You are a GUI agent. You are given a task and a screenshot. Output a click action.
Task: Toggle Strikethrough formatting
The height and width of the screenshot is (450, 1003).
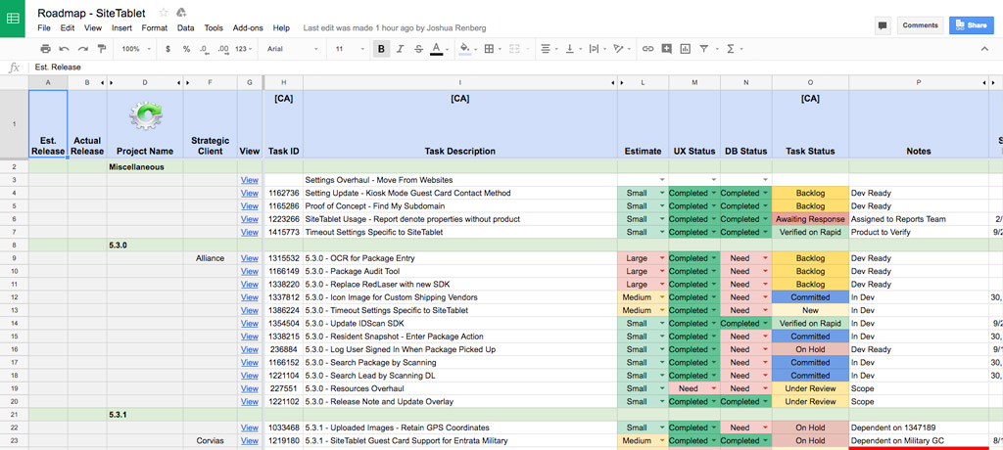pyautogui.click(x=418, y=49)
